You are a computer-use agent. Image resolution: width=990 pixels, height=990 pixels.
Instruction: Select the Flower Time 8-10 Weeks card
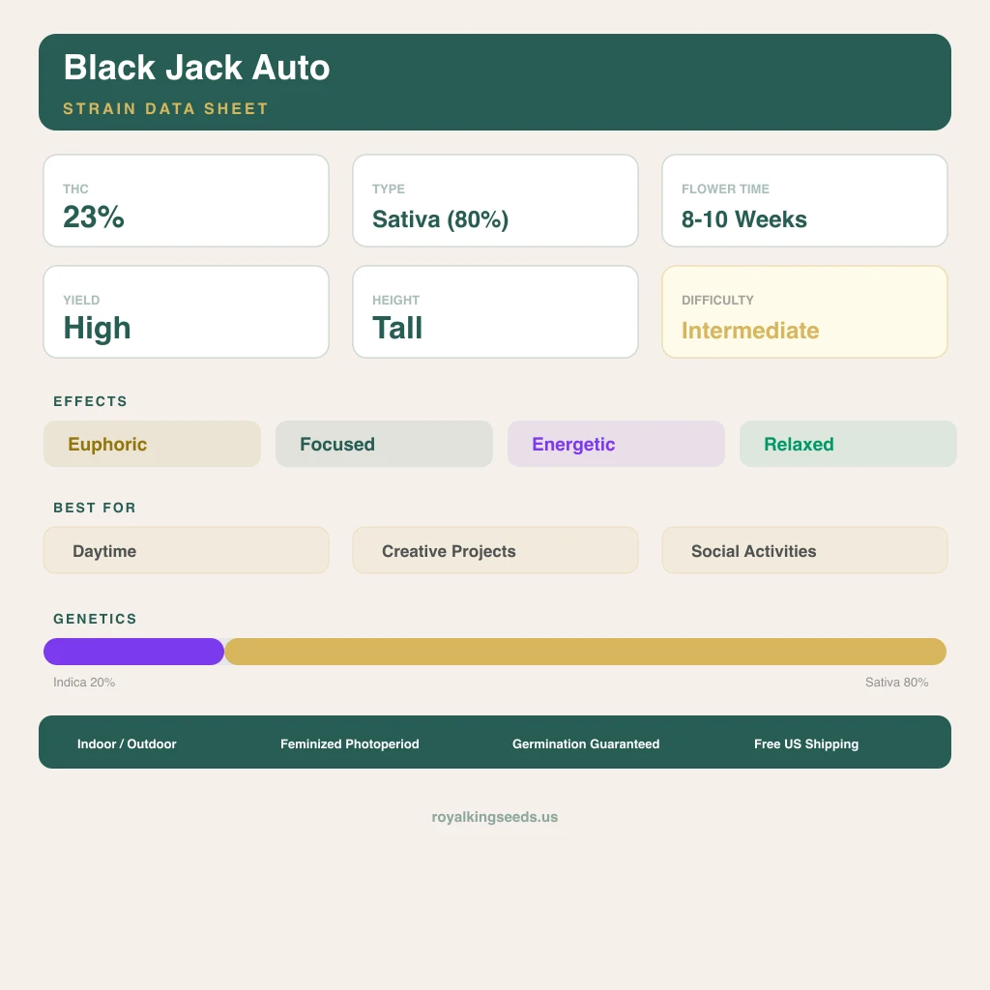click(804, 201)
